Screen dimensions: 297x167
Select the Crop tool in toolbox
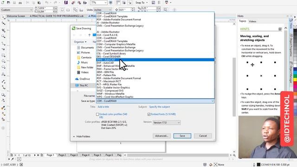point(3,30)
